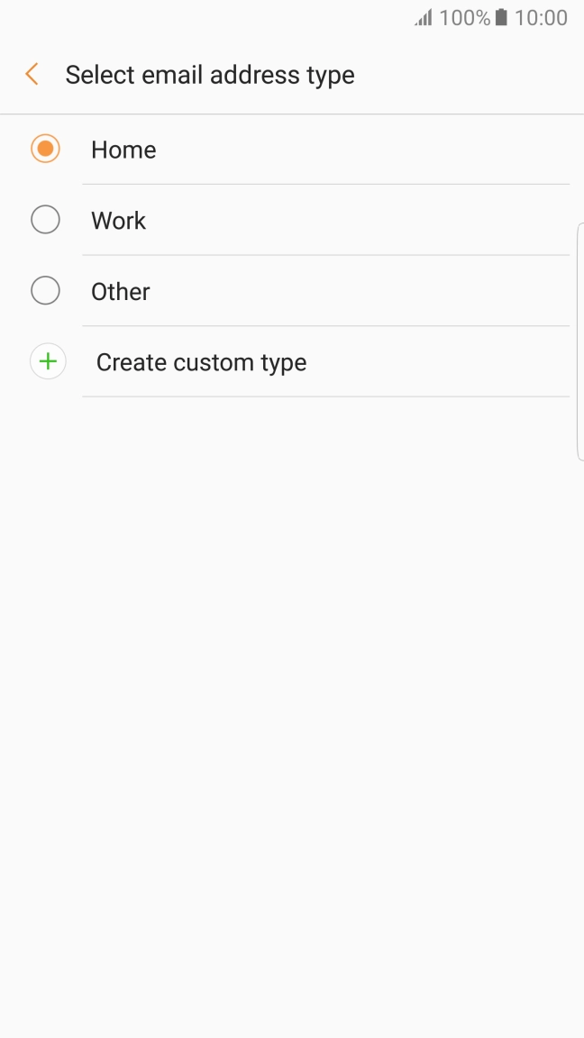Click the green plus icon
Screen dimensions: 584x1038
[x=47, y=360]
